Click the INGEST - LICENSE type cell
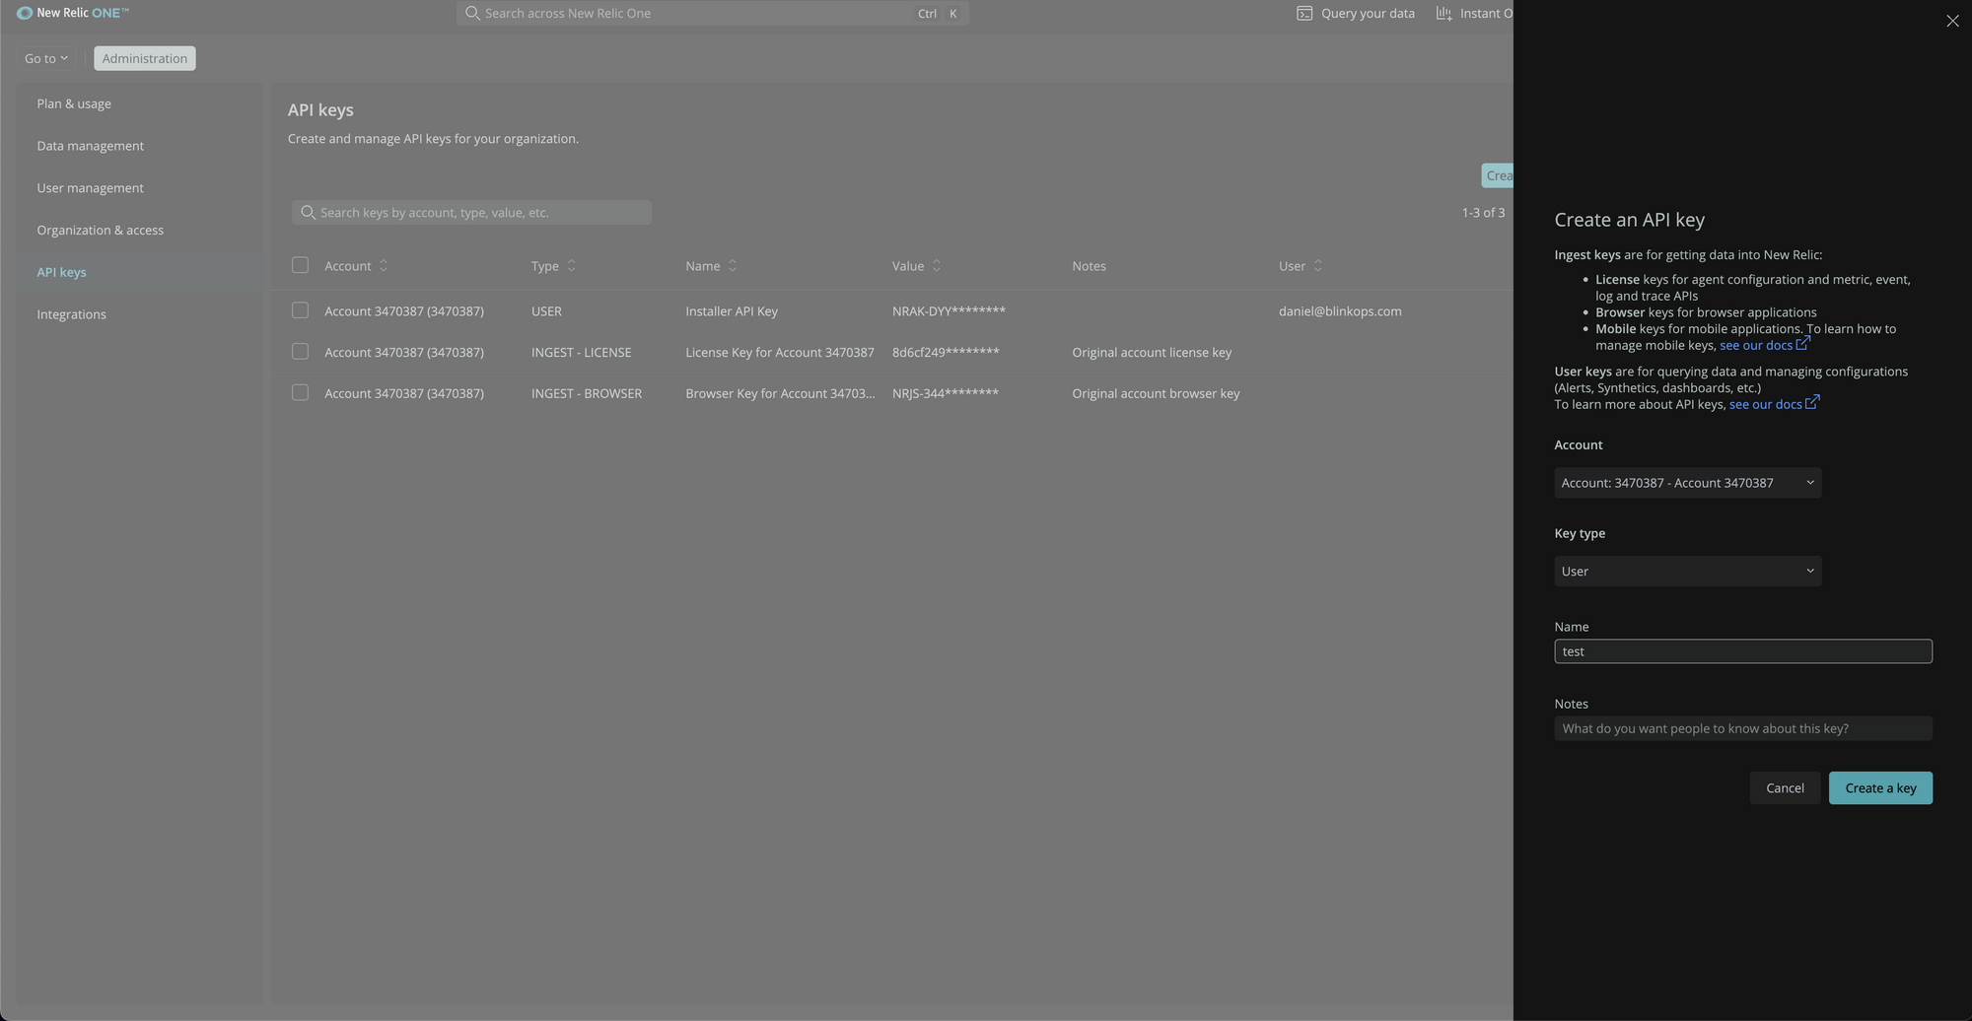The height and width of the screenshot is (1021, 1972). click(581, 353)
